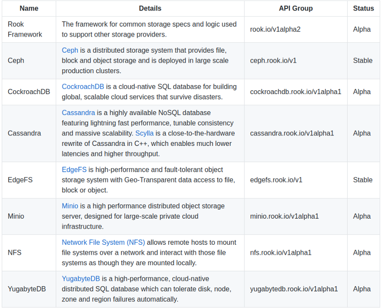Select the Status column header
This screenshot has width=381, height=308.
tap(363, 8)
